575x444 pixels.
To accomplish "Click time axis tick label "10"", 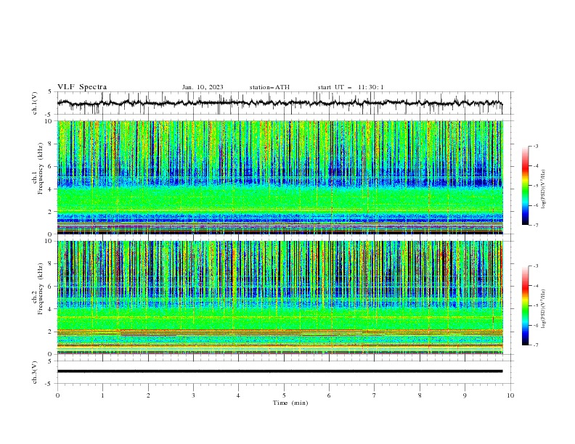I will click(x=510, y=395).
